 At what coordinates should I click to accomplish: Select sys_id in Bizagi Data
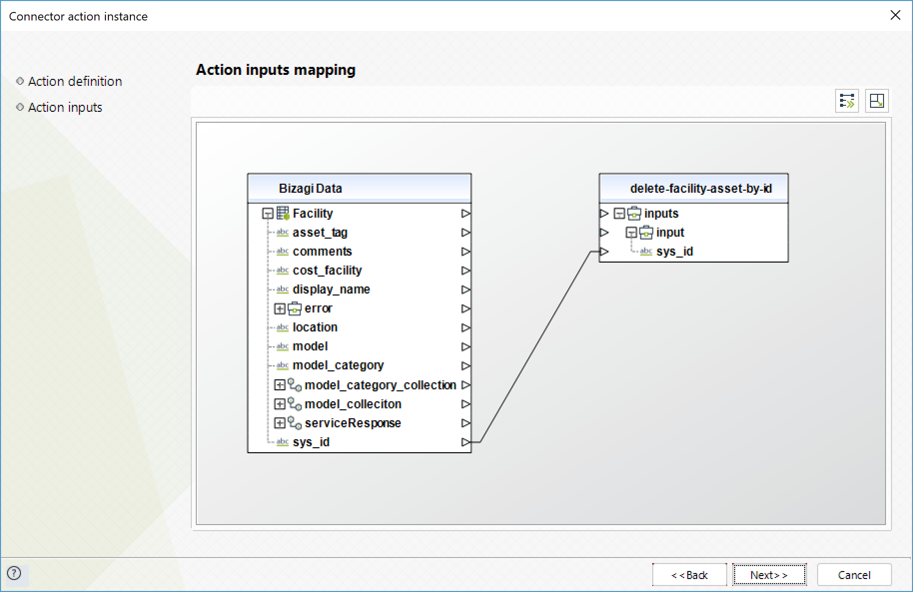tap(311, 442)
